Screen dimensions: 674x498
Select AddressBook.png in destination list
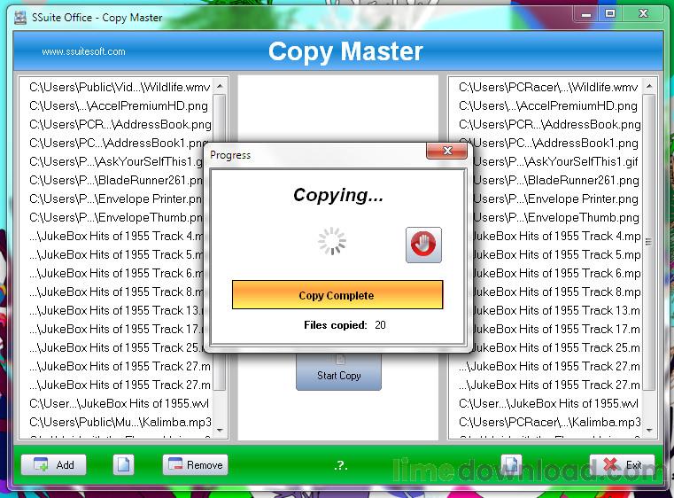point(549,124)
